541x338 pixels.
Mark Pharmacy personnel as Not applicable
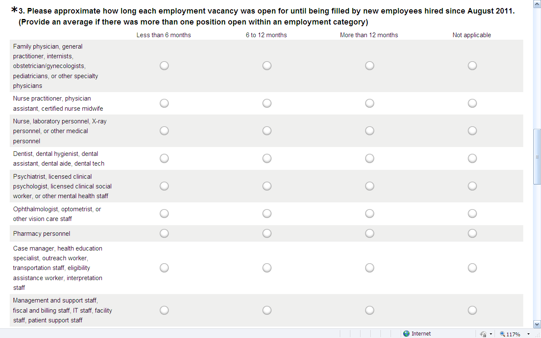472,234
